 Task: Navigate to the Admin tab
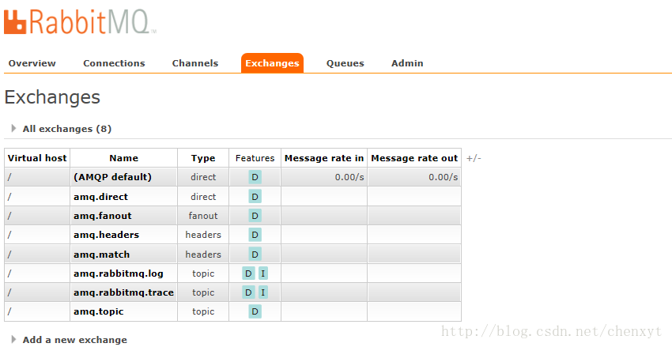407,63
